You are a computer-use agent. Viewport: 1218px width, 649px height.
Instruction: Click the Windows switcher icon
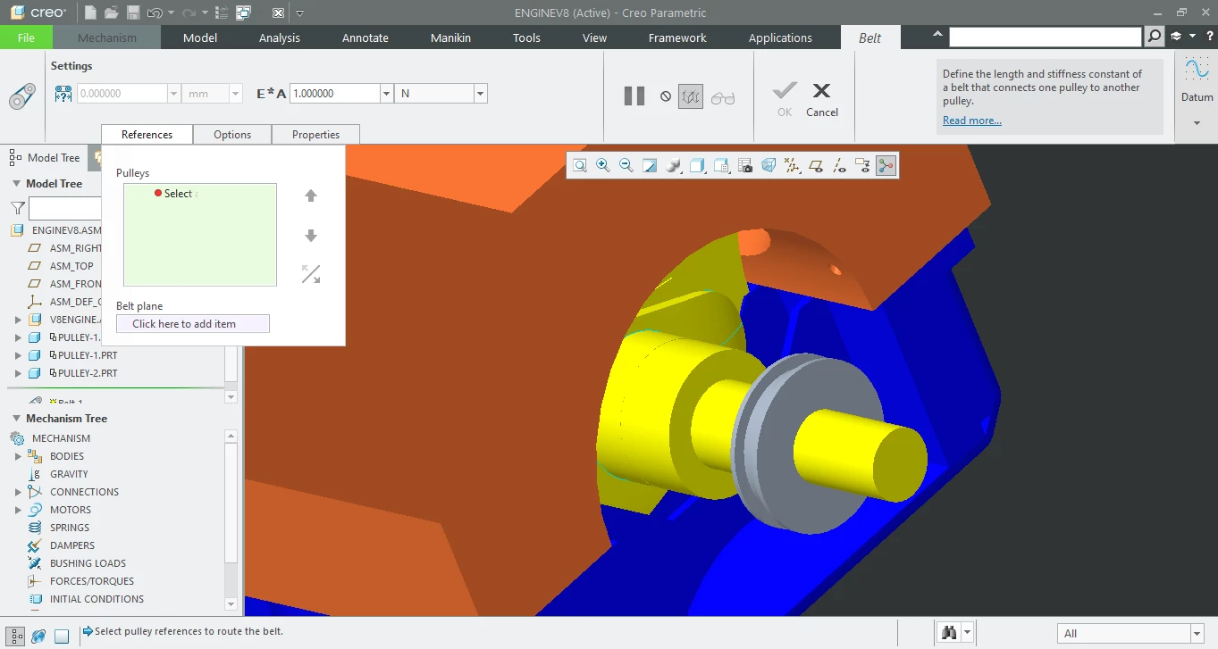(x=244, y=12)
